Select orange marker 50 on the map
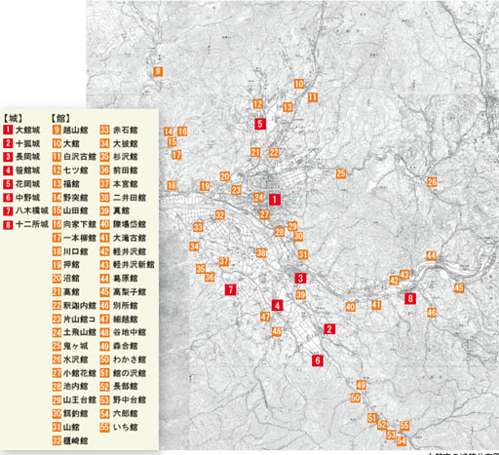The height and width of the screenshot is (455, 499). pos(355,398)
